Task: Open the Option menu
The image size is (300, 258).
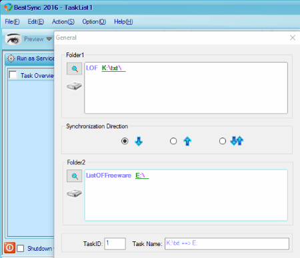Action: [94, 22]
